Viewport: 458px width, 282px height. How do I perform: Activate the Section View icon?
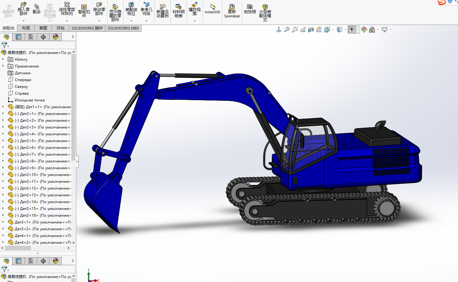[311, 30]
